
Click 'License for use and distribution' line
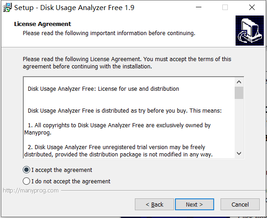[x=103, y=89]
